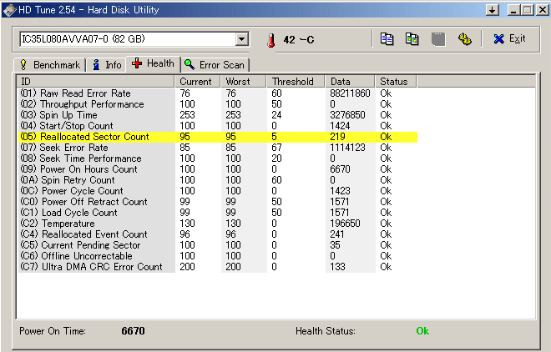Click the Exit button

click(x=509, y=38)
